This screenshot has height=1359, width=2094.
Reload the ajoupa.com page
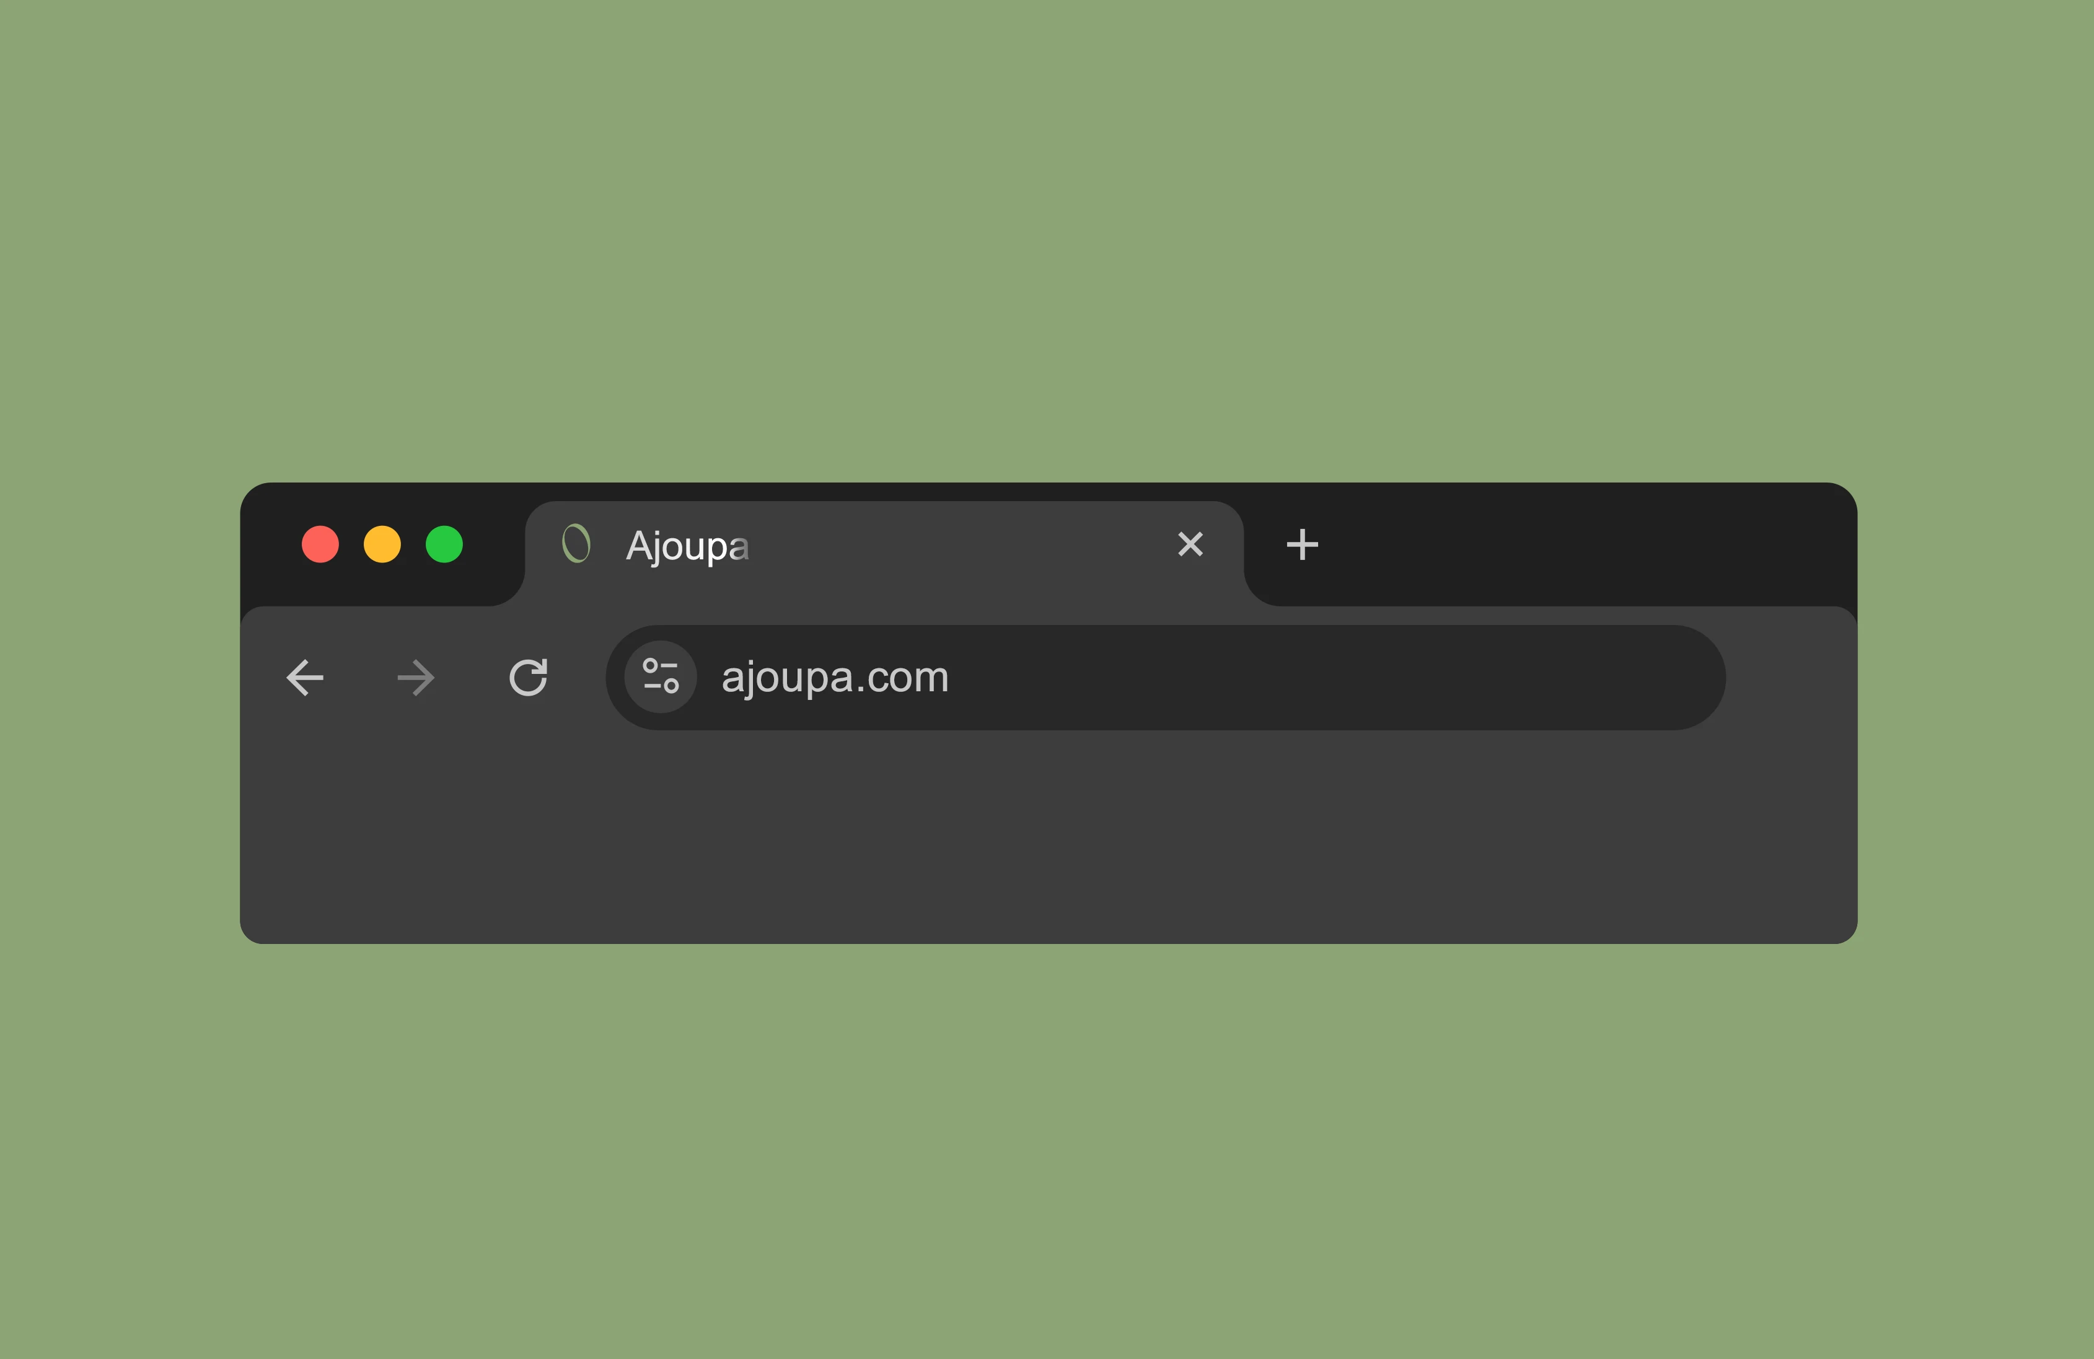click(529, 677)
